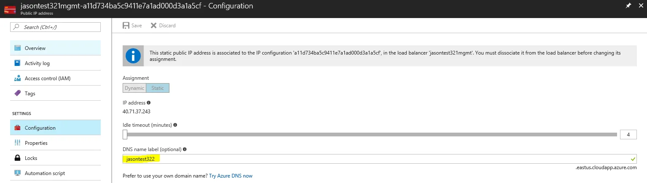This screenshot has width=647, height=183.
Task: Click the IP address 40.71.37.243
Action: (x=137, y=112)
